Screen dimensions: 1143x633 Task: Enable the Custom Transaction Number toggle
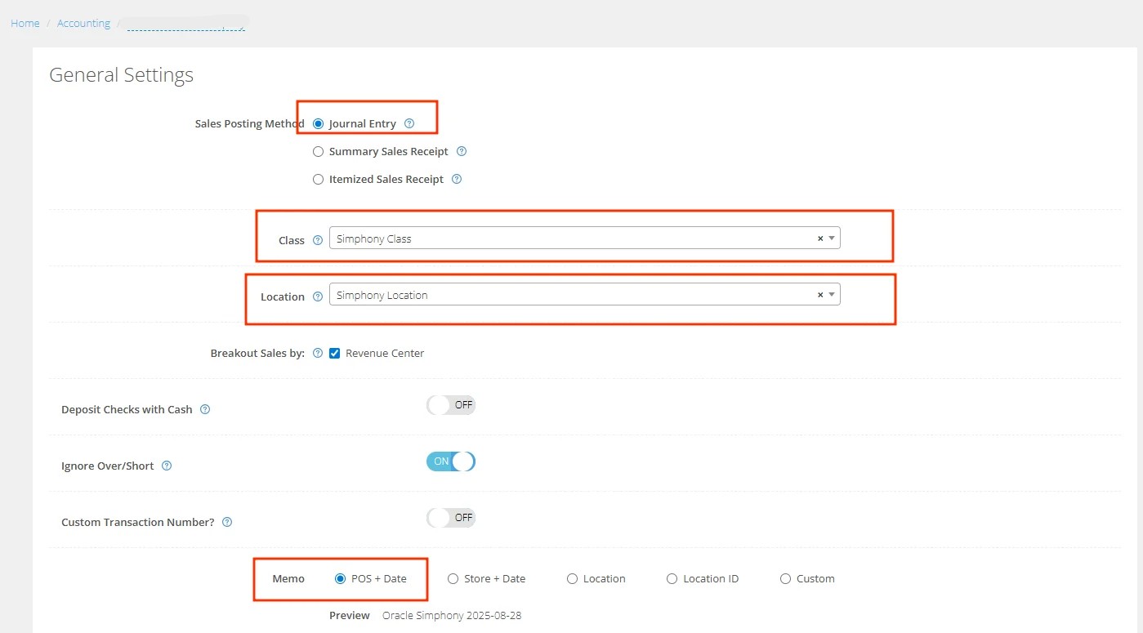click(450, 517)
